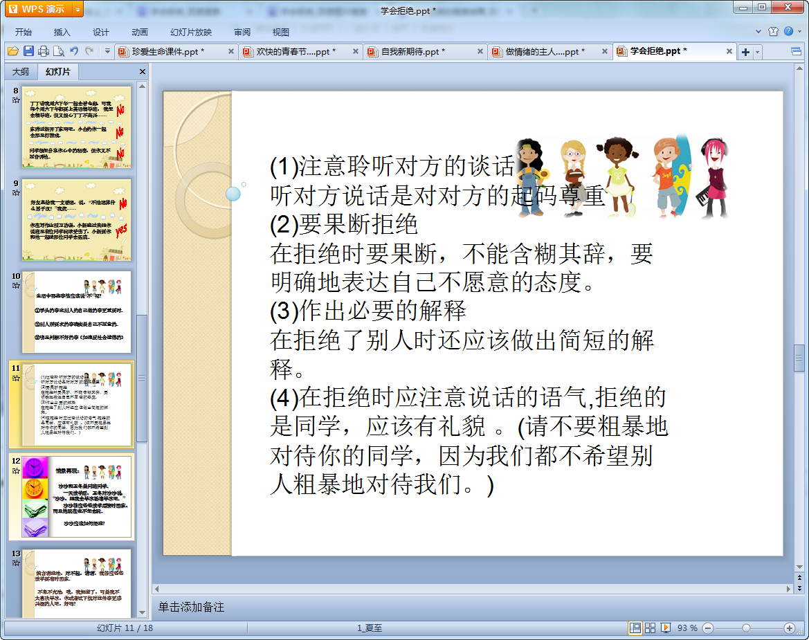The width and height of the screenshot is (809, 640).
Task: Click animation star icon under slide 12
Action: (x=16, y=470)
